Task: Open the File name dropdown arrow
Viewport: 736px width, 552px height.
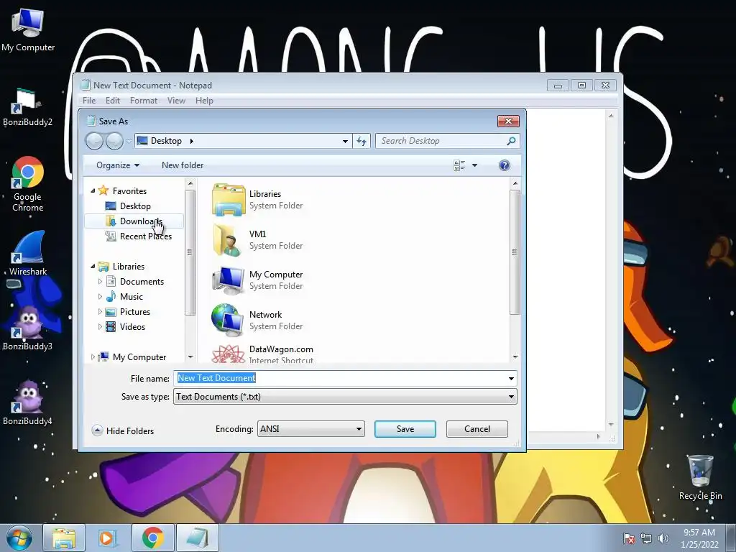Action: [x=511, y=378]
